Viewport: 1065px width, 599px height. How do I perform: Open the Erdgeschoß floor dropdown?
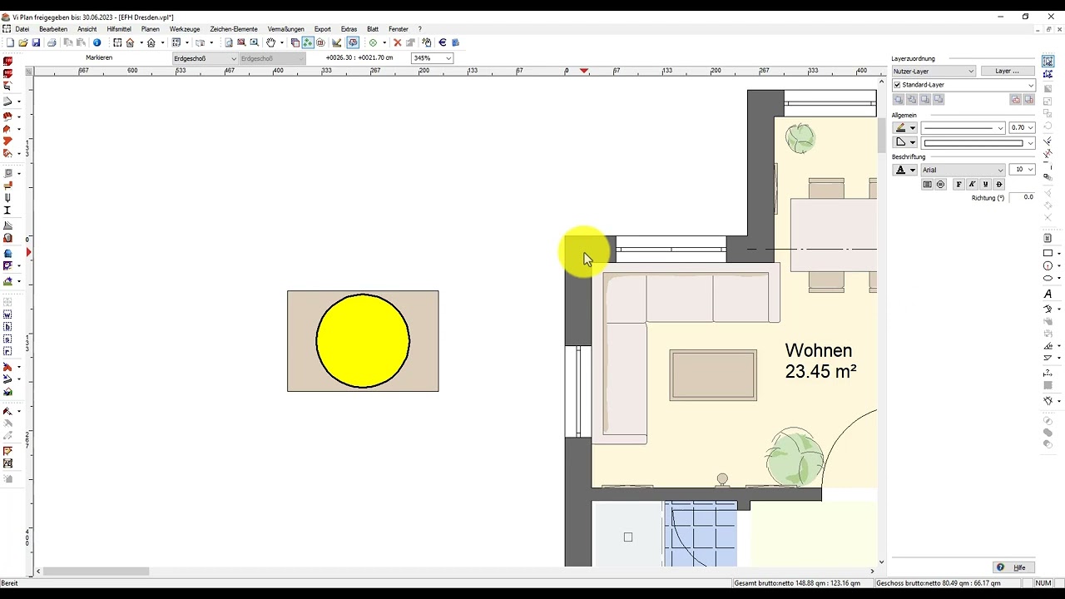coord(205,58)
